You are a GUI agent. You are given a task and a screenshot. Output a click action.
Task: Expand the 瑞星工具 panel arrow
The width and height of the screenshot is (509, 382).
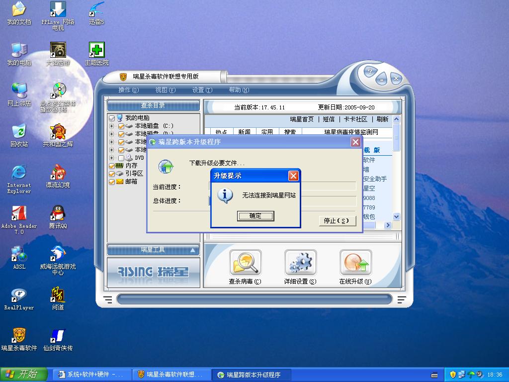(x=193, y=250)
